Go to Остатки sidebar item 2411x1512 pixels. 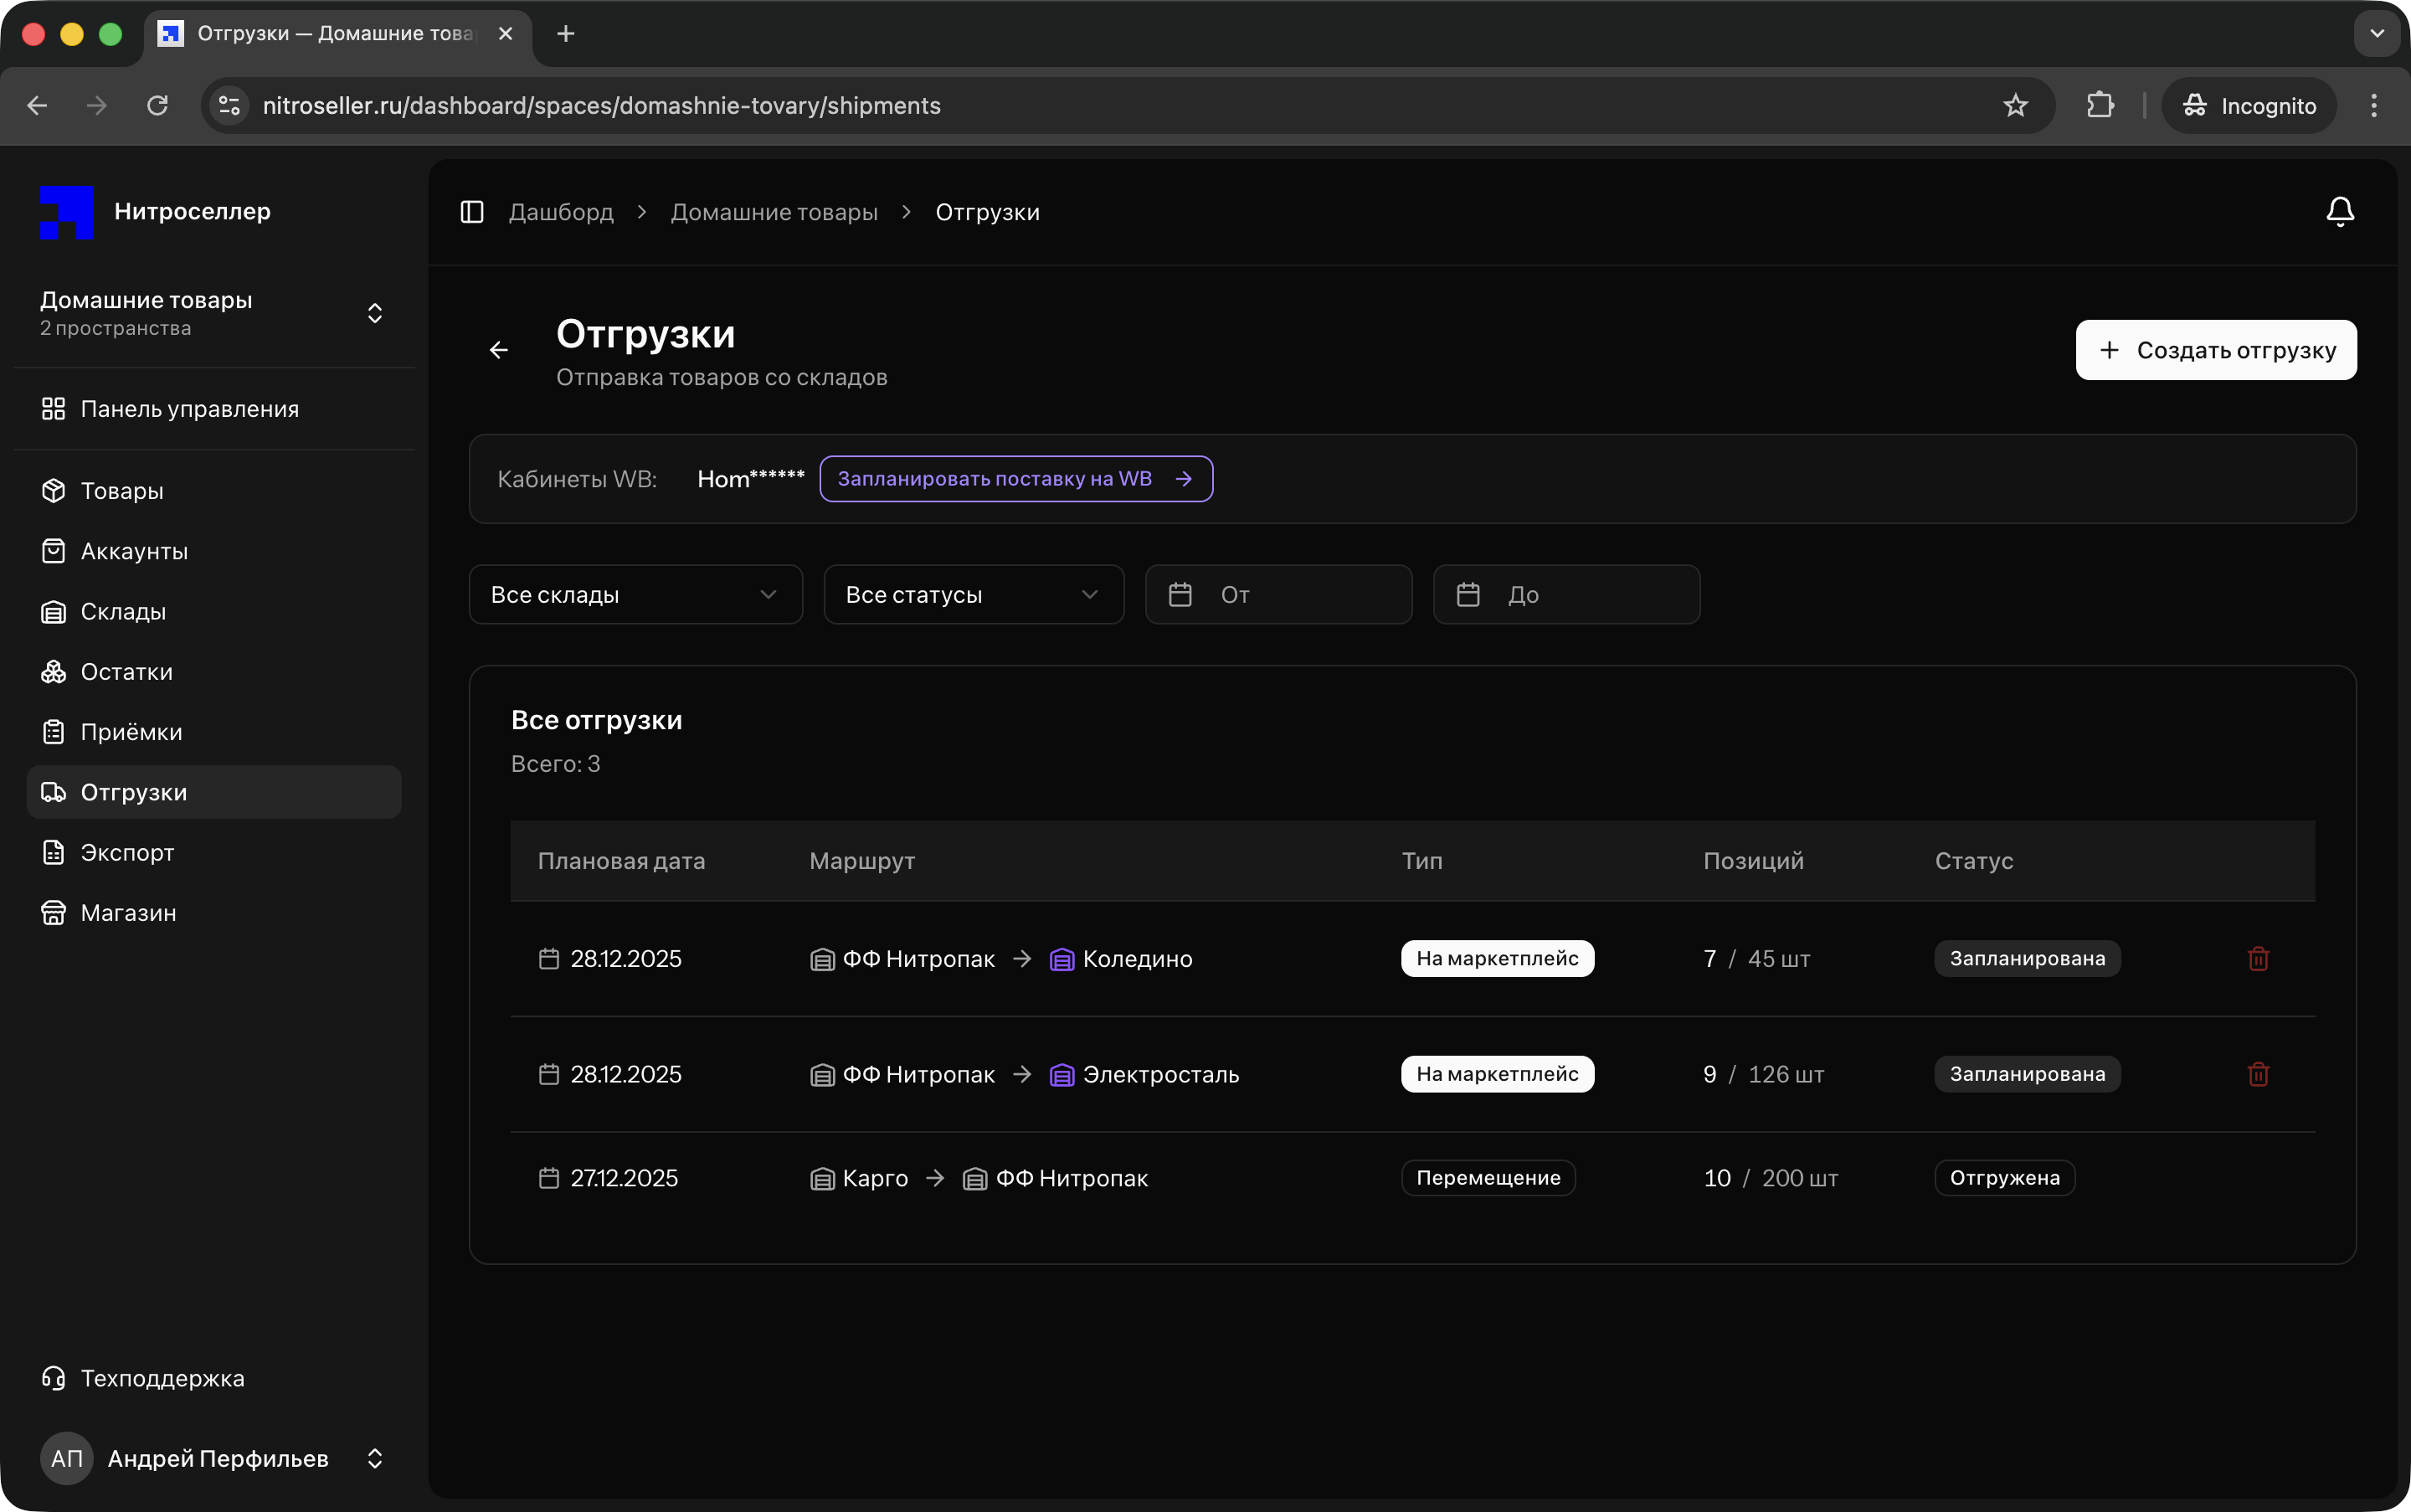point(126,672)
